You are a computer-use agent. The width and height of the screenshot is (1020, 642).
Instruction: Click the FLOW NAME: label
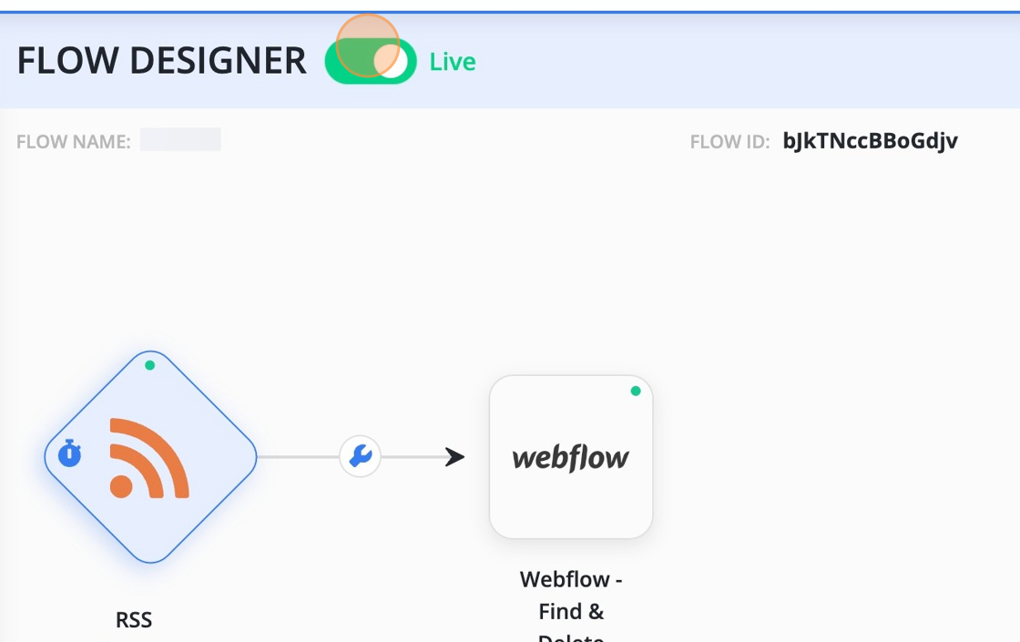(x=74, y=141)
